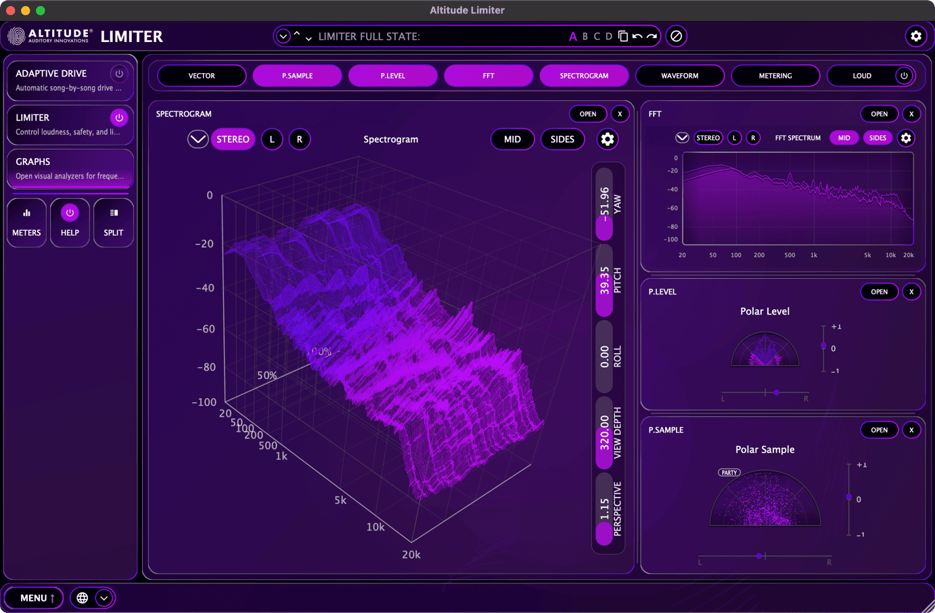Select L channel in FFT panel
This screenshot has height=613, width=935.
tap(735, 138)
